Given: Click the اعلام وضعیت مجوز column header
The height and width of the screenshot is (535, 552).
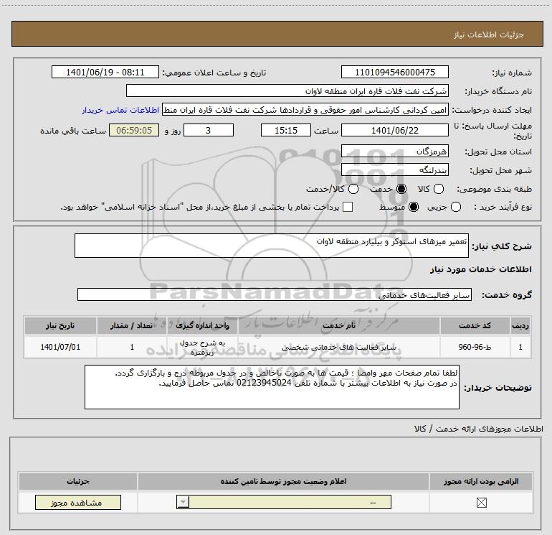Looking at the screenshot, I should [283, 481].
